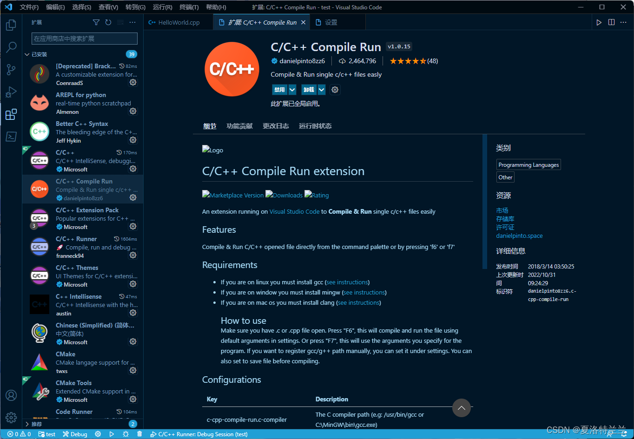Click the search extensions in marketplace field
Viewport: 634px width, 439px height.
pos(85,39)
